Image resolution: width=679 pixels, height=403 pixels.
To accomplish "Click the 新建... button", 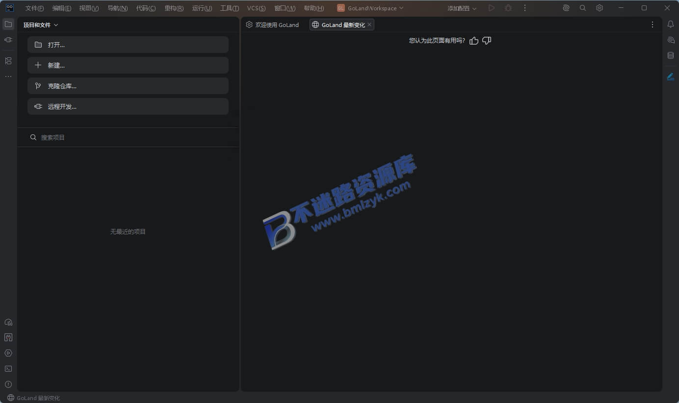I will [x=128, y=65].
